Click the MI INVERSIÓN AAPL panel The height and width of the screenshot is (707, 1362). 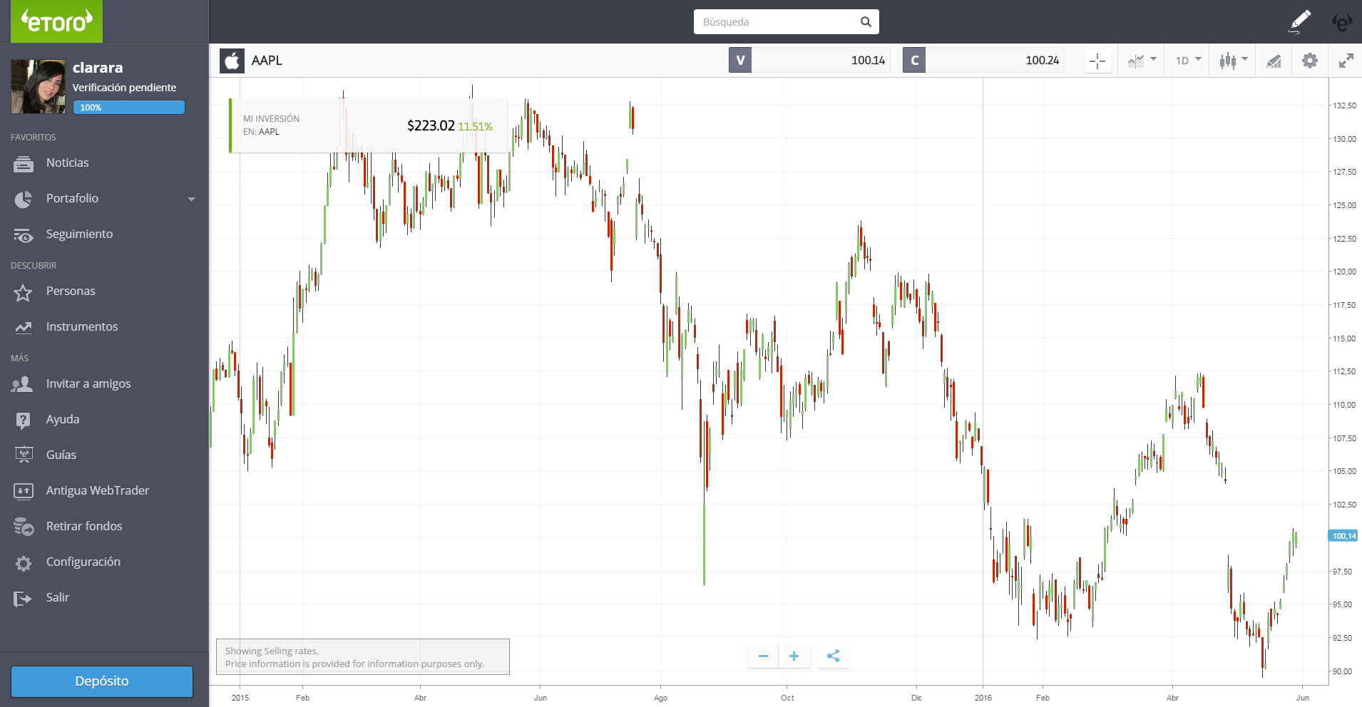point(368,125)
